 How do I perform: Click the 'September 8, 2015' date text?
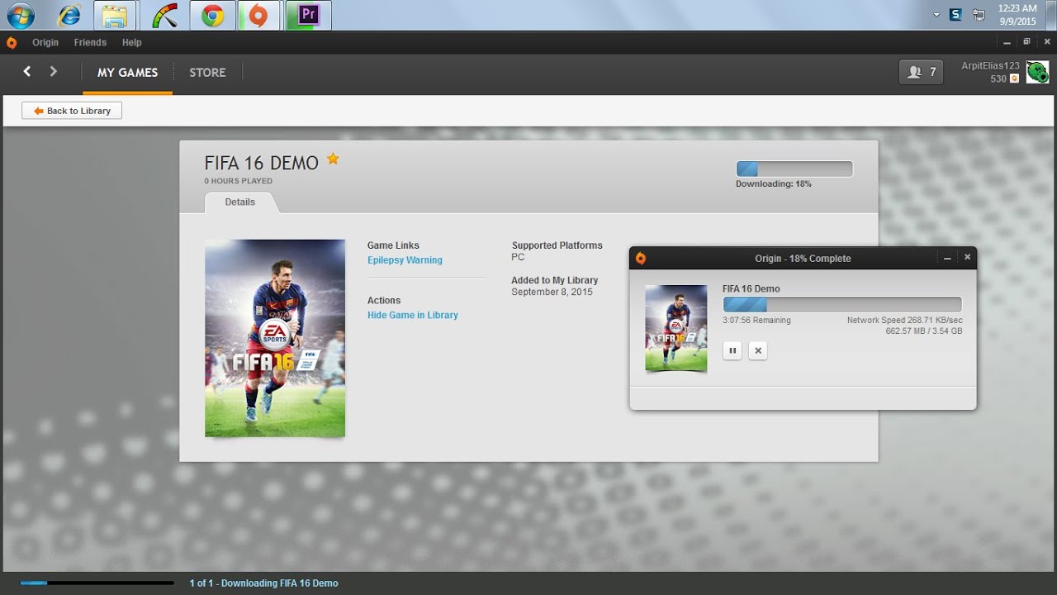[x=552, y=292]
